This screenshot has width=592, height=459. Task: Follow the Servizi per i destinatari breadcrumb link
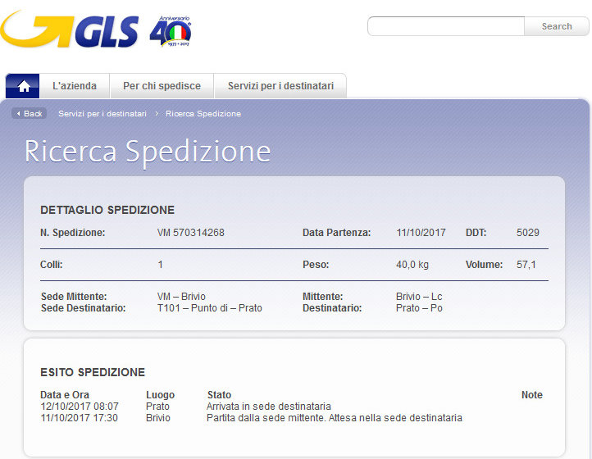(102, 114)
